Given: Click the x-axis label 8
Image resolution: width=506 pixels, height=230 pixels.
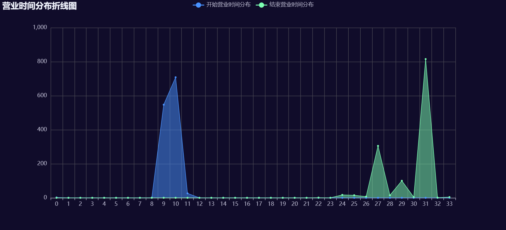Looking at the screenshot, I should tap(152, 204).
